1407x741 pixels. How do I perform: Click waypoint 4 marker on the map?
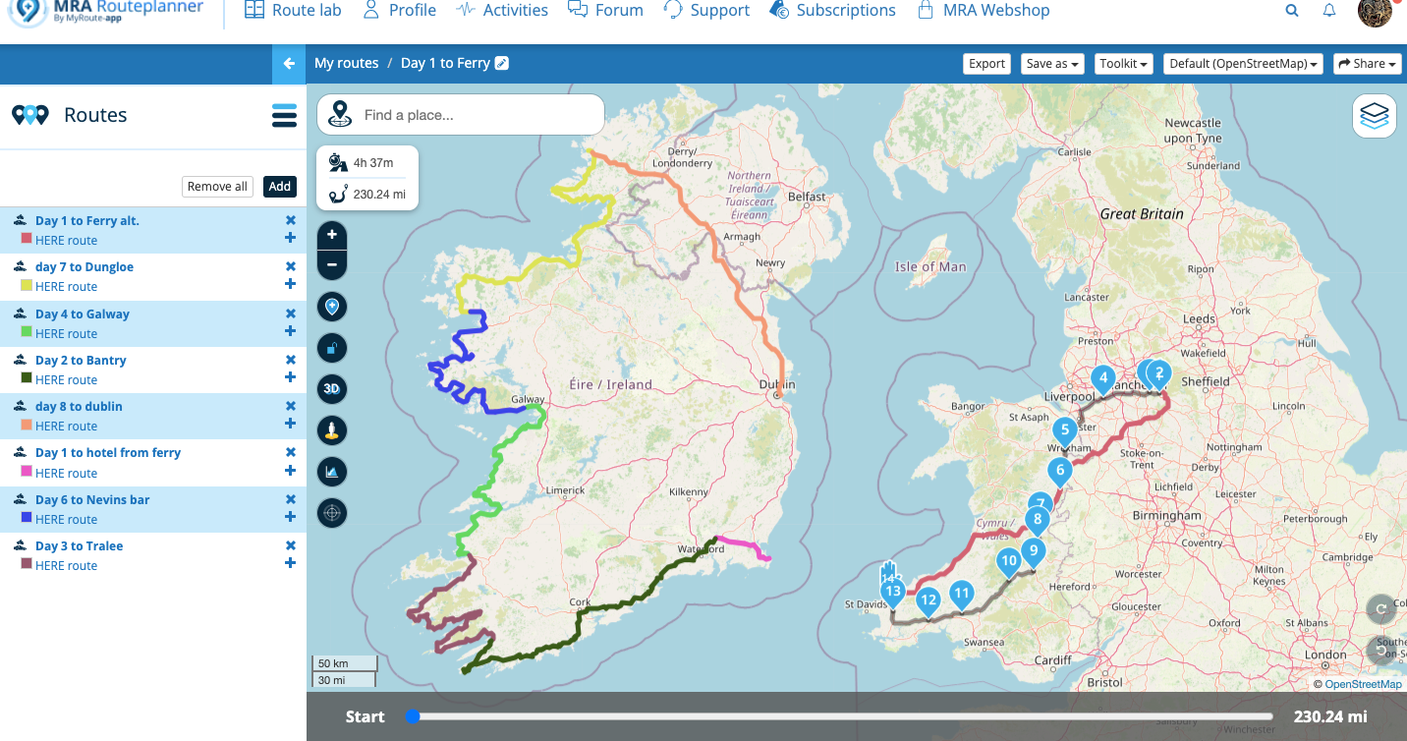pyautogui.click(x=1103, y=378)
